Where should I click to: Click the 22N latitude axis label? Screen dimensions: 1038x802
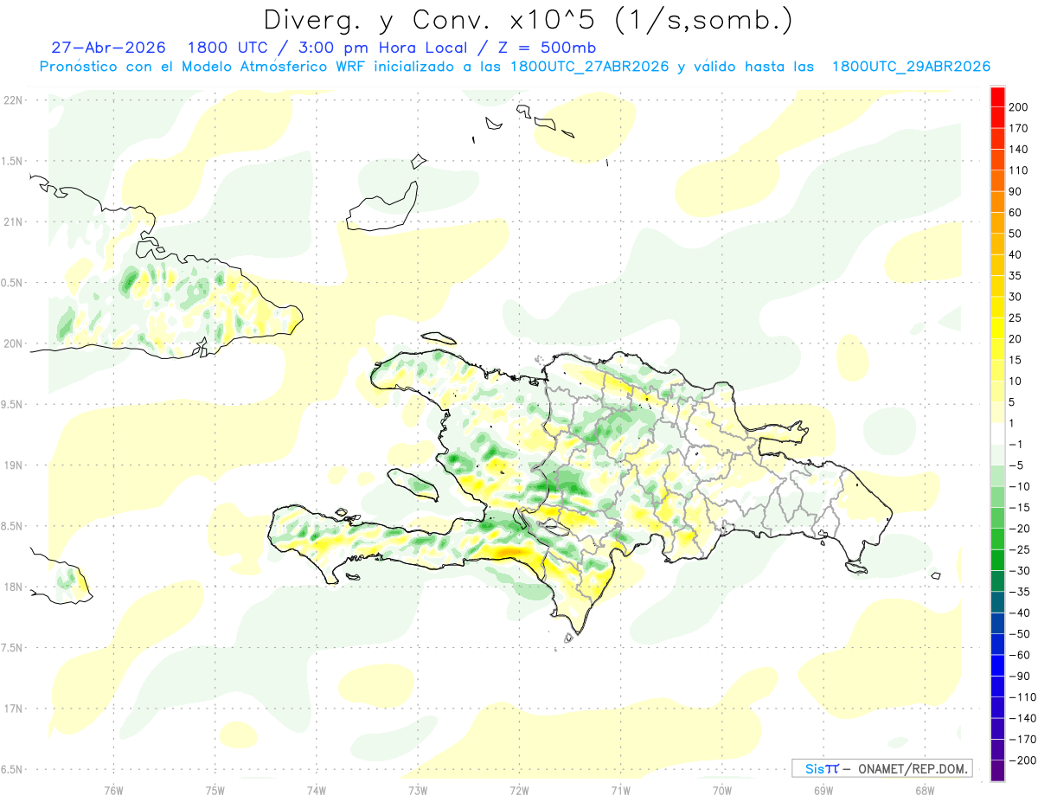(12, 100)
